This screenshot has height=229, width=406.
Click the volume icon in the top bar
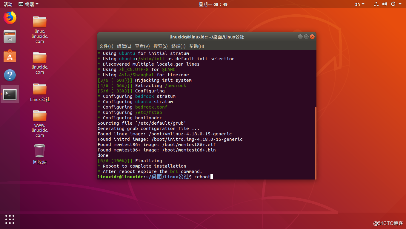tap(385, 4)
